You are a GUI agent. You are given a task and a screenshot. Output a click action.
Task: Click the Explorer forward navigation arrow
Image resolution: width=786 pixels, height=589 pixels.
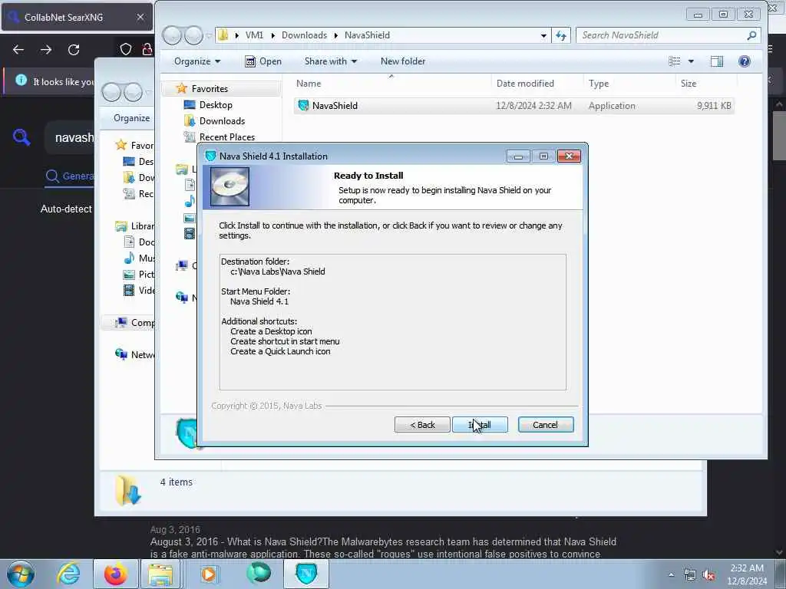(193, 35)
